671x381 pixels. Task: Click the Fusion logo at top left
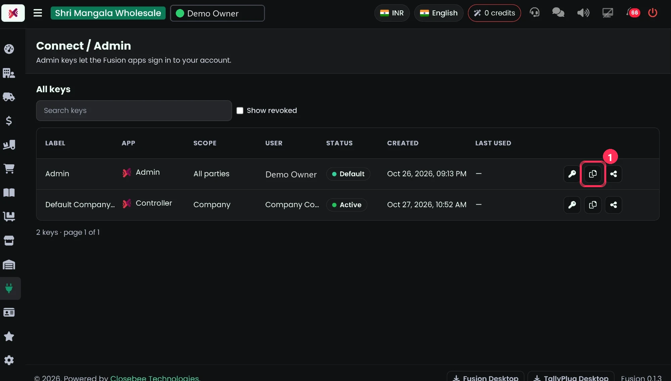pyautogui.click(x=13, y=13)
